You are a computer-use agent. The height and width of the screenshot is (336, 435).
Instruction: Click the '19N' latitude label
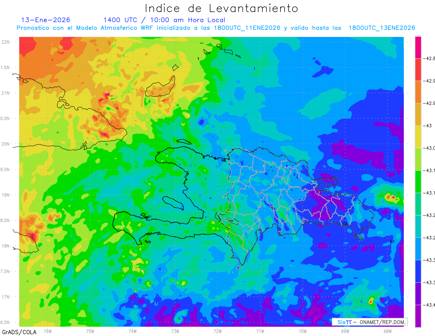pos(6,195)
